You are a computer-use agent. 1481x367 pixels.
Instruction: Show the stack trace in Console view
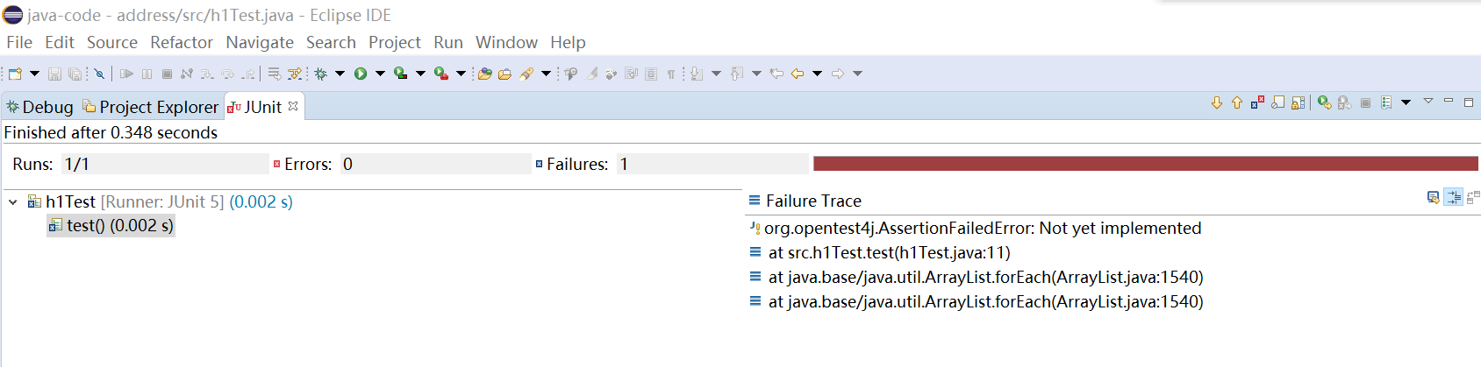coord(1433,198)
